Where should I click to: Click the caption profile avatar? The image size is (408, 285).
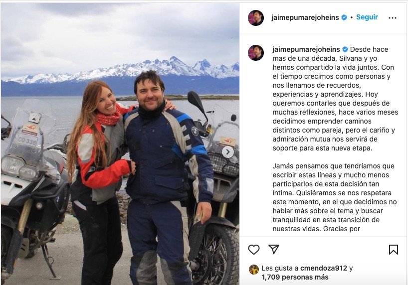pyautogui.click(x=256, y=53)
